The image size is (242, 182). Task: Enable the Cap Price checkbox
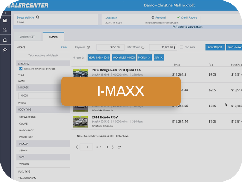(x=181, y=47)
